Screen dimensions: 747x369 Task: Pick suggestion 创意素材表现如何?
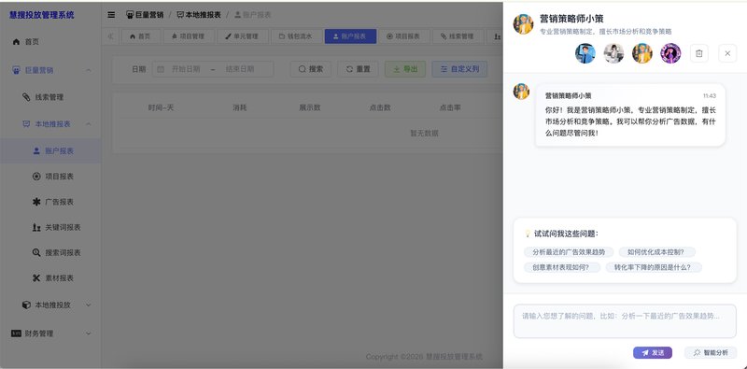(562, 267)
